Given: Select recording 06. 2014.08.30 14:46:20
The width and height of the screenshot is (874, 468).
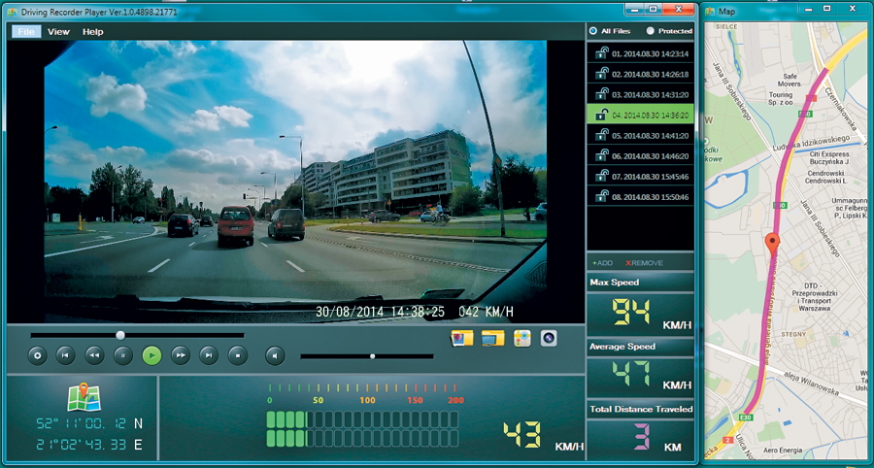Looking at the screenshot, I should click(650, 155).
